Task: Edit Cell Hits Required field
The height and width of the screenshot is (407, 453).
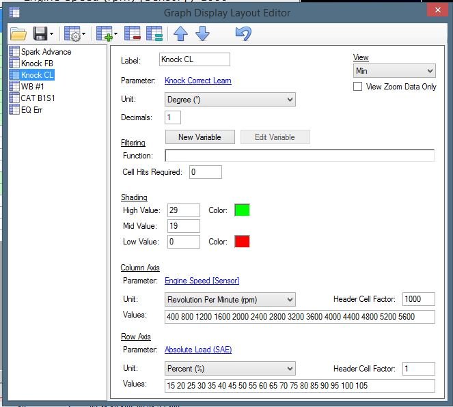Action: click(206, 172)
